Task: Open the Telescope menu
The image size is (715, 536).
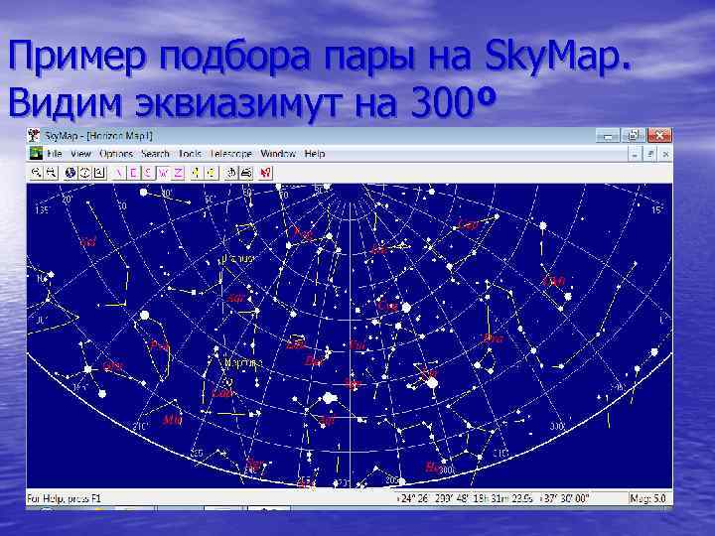Action: coord(231,154)
